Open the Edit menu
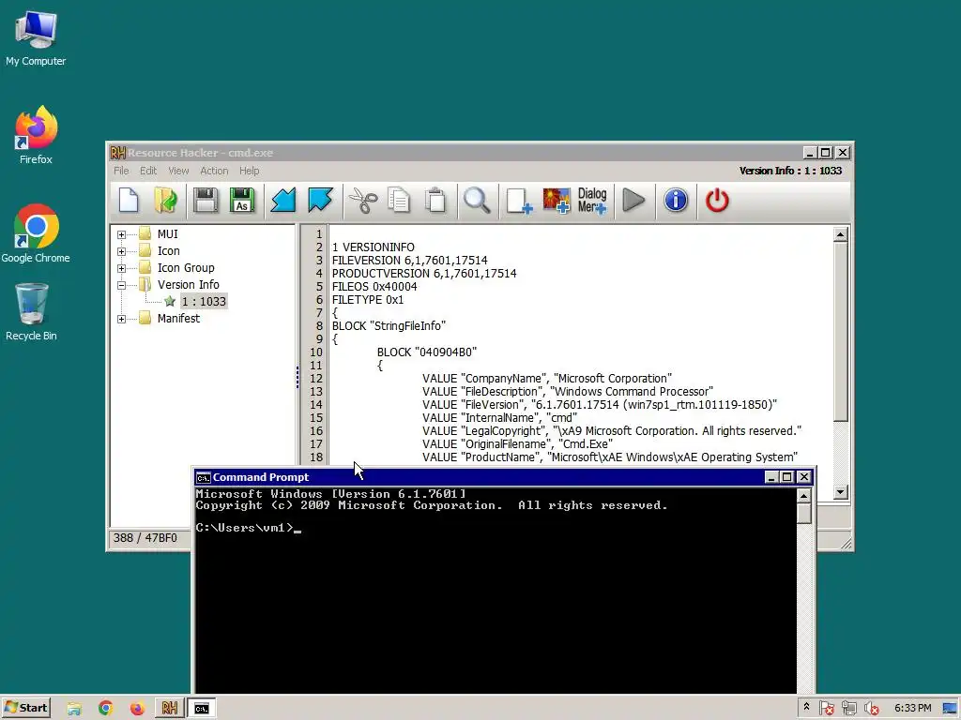Viewport: 961px width, 720px height. point(148,171)
